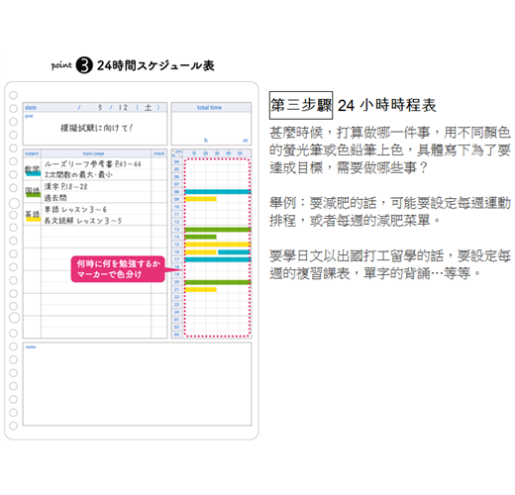Click the goal text 模擬試験に向けて
This screenshot has height=495, width=515.
point(96,128)
